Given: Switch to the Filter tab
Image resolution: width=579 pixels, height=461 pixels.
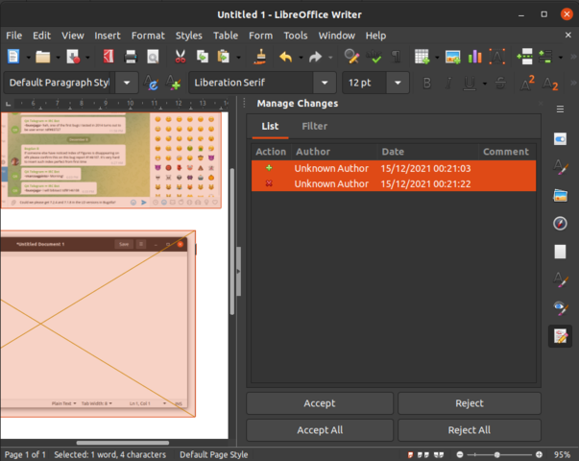Looking at the screenshot, I should tap(315, 127).
